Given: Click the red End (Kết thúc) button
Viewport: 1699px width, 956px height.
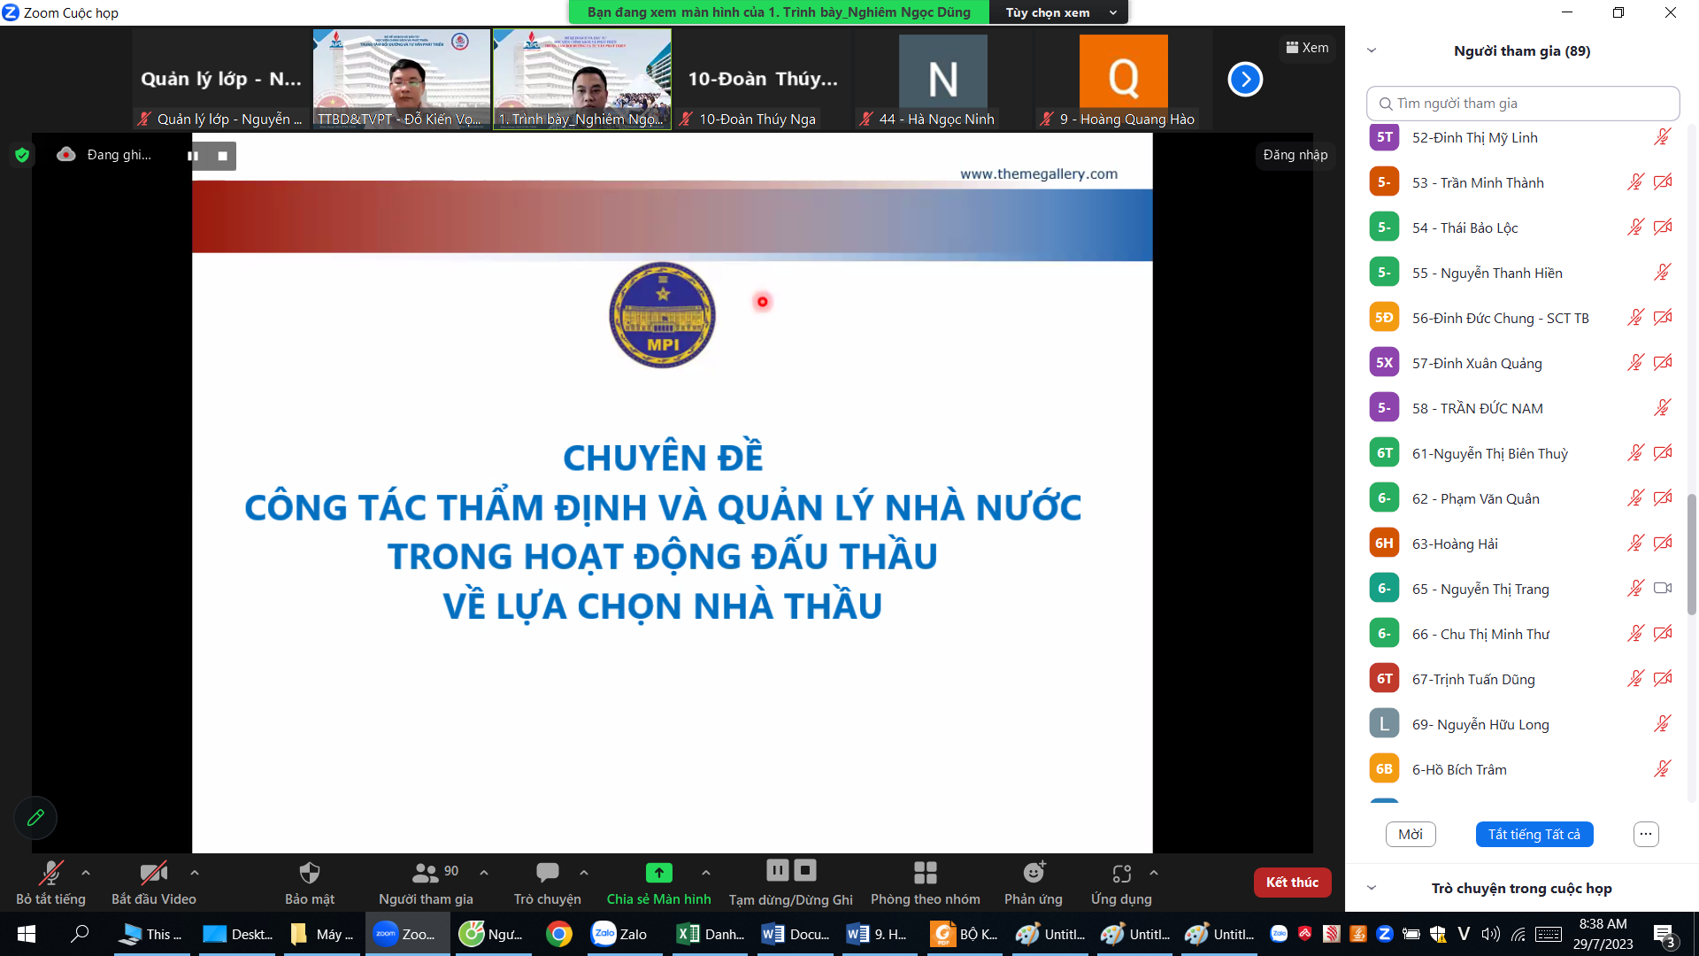Looking at the screenshot, I should [1291, 882].
